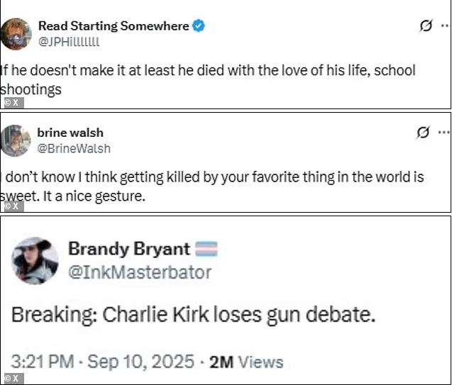Click the Grok icon on brine walsh's tweet
Screen dimensions: 452x385
(x=423, y=133)
